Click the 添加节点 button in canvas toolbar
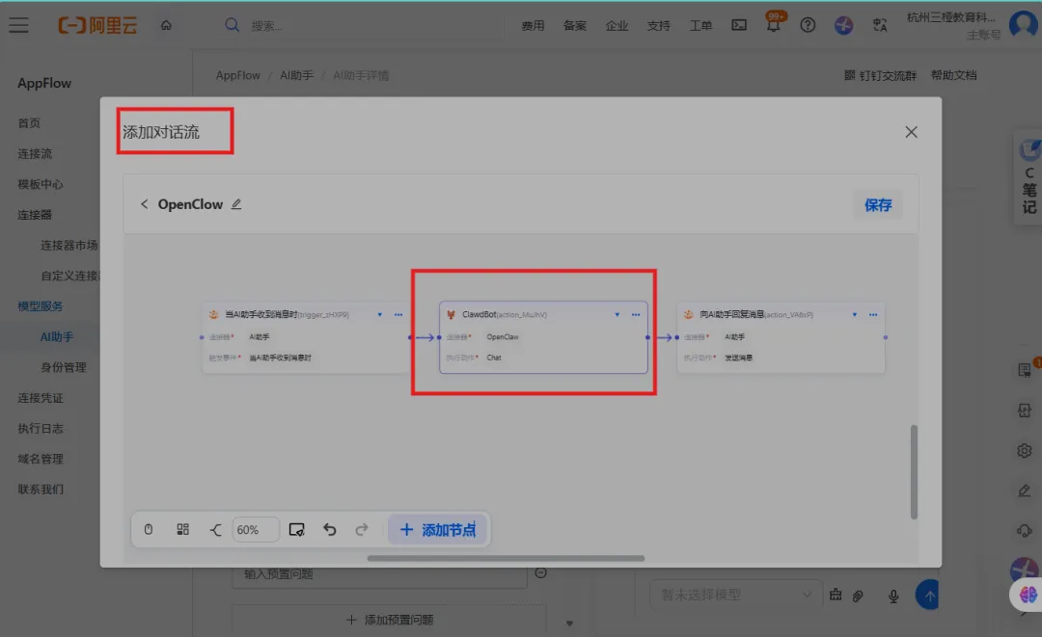This screenshot has height=637, width=1042. pos(438,529)
